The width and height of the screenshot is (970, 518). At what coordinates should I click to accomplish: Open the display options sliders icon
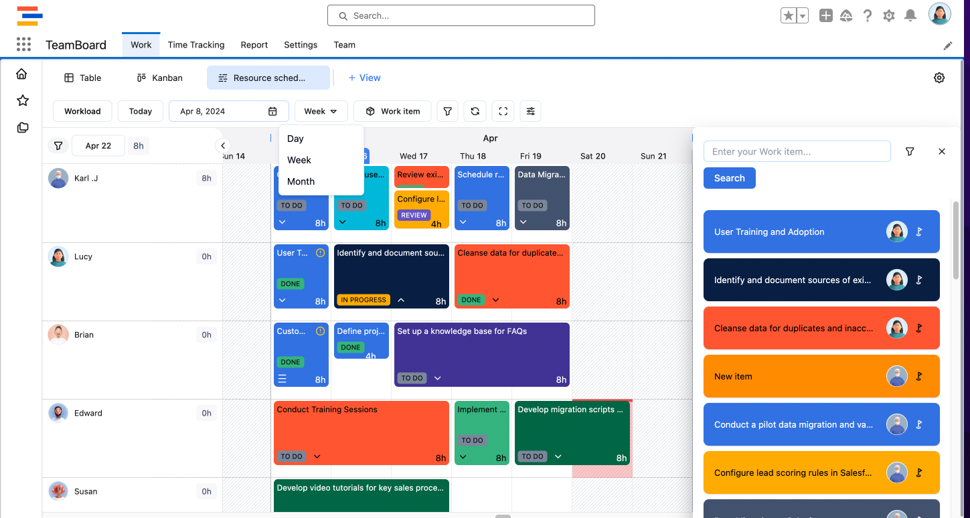pyautogui.click(x=530, y=111)
